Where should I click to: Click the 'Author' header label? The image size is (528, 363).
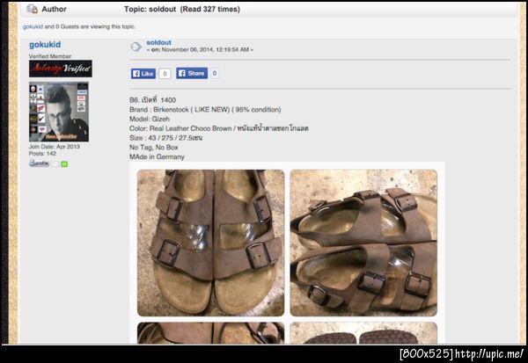(54, 9)
